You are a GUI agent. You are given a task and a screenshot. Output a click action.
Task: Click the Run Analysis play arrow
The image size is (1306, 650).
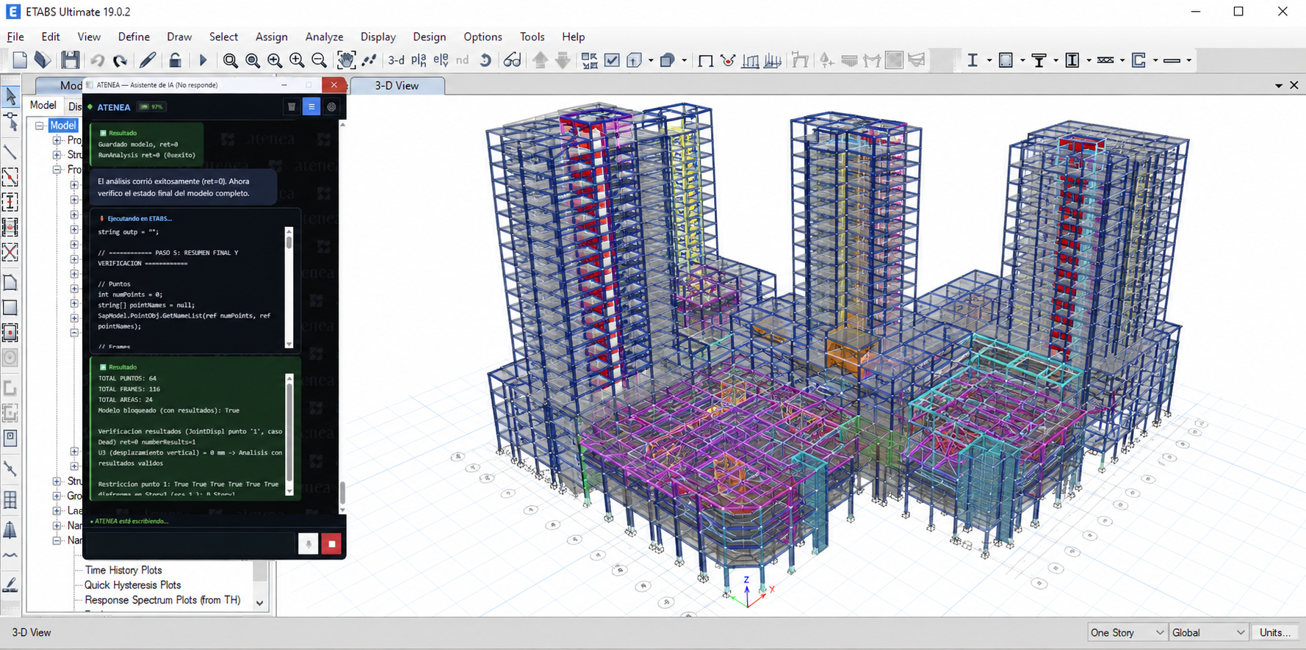coord(203,60)
